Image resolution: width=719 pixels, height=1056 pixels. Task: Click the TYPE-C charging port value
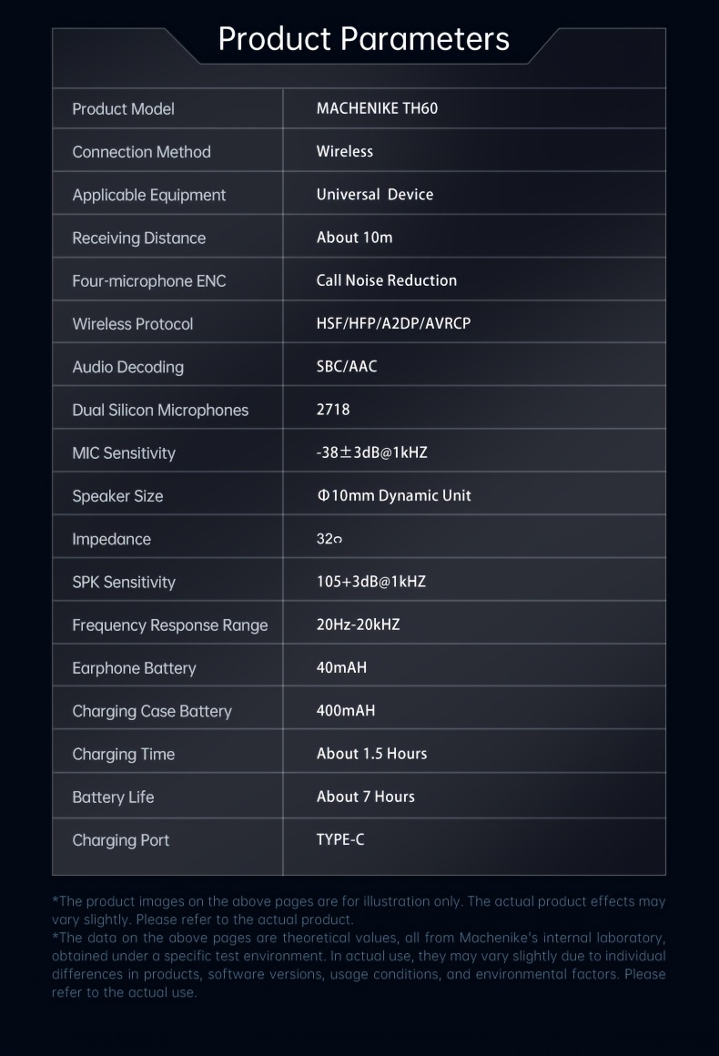(x=340, y=840)
